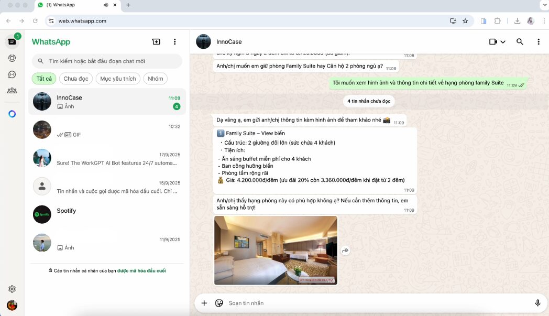The height and width of the screenshot is (316, 549).
Task: Filter chats by Chưa đọc
Action: pos(76,78)
